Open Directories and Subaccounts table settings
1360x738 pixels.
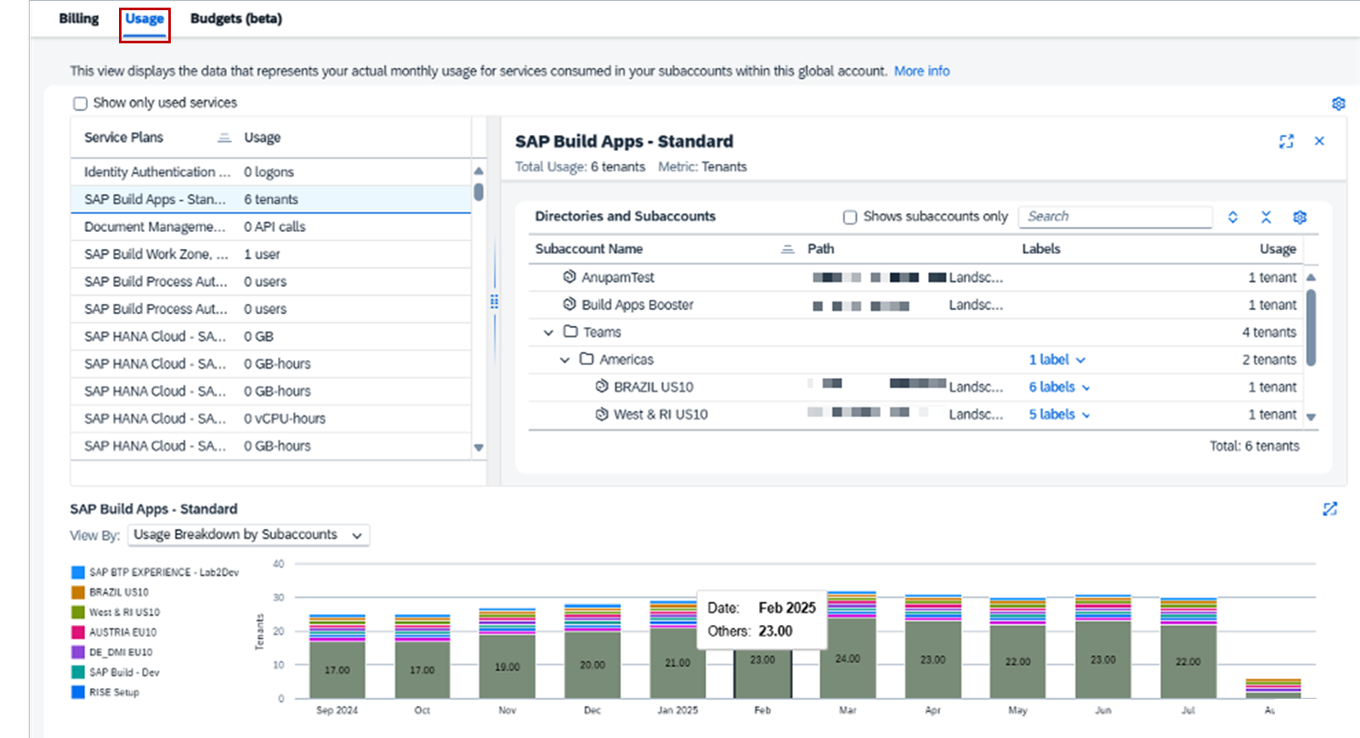(1300, 217)
